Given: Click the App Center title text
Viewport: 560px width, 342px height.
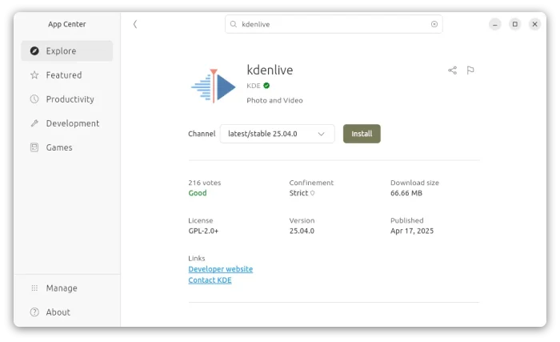Looking at the screenshot, I should click(x=66, y=24).
